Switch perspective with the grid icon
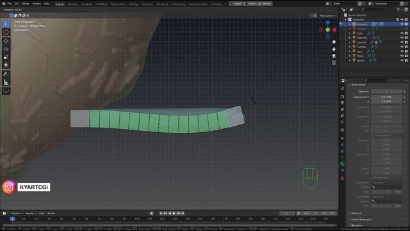Viewport: 410px width, 231px height. (334, 63)
